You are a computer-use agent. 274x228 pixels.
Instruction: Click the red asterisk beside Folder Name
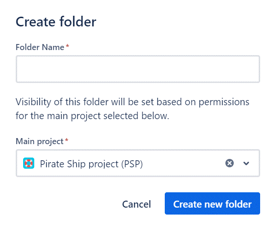click(67, 46)
